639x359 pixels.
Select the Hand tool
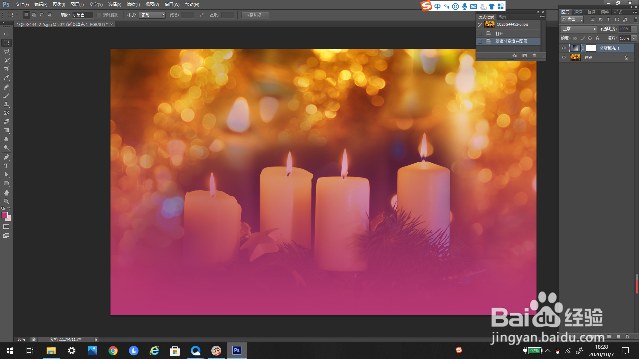click(6, 193)
